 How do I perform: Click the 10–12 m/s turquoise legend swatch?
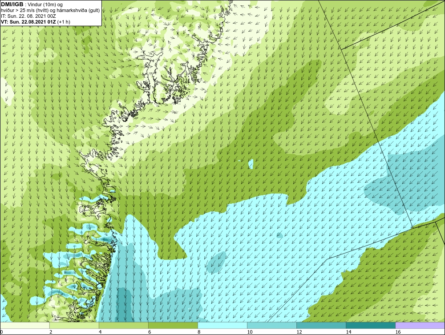[x=271, y=325]
